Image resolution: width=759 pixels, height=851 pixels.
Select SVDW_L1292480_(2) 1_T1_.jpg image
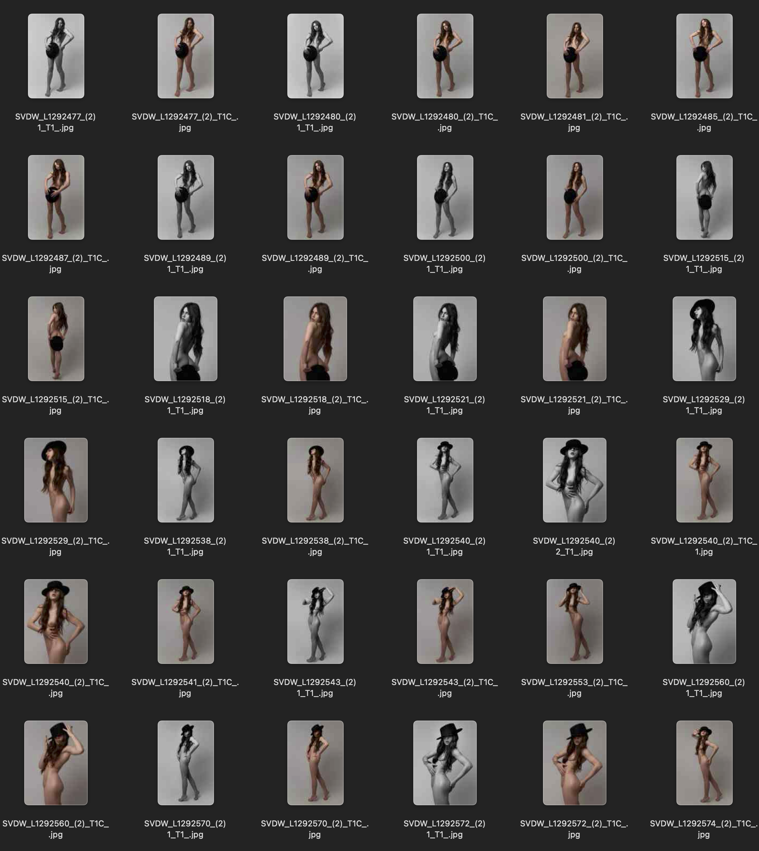pos(315,56)
